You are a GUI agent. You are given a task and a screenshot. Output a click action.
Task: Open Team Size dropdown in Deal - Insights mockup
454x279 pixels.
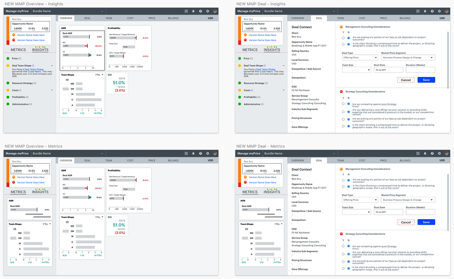356,70
